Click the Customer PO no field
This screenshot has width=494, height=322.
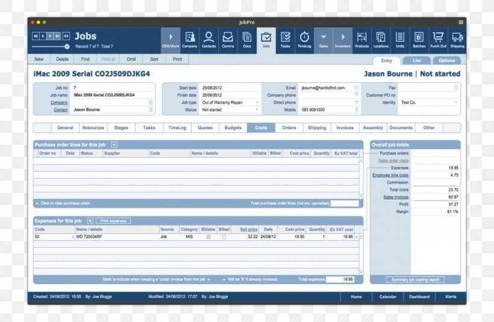(428, 95)
